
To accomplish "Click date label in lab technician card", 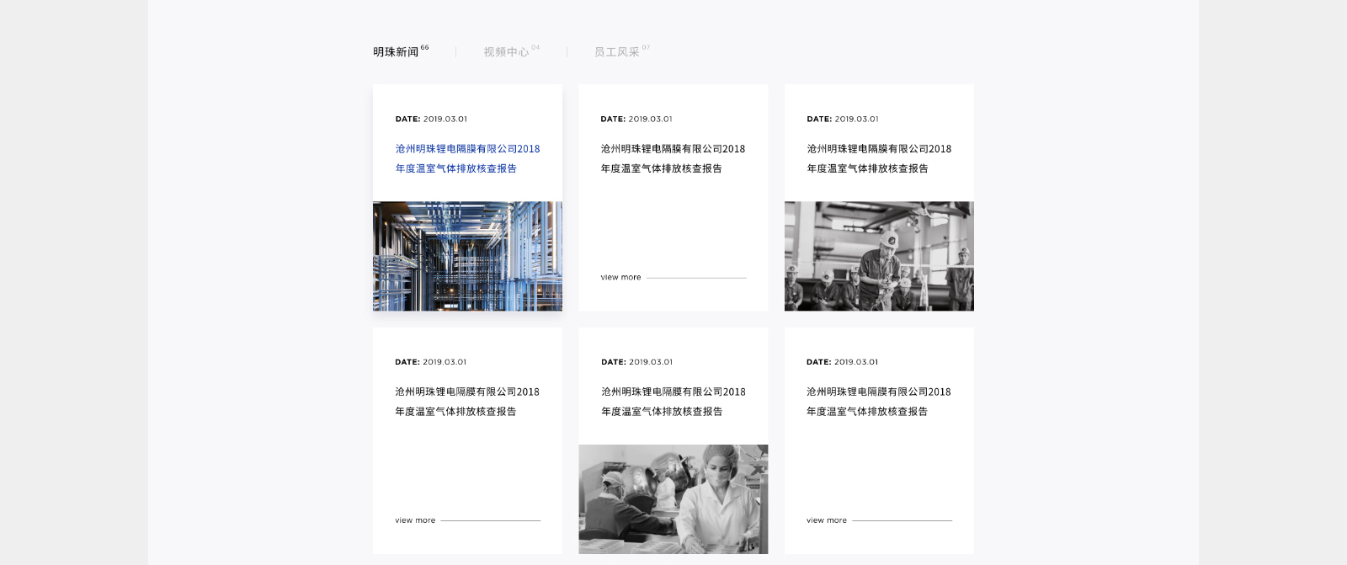I will click(636, 362).
